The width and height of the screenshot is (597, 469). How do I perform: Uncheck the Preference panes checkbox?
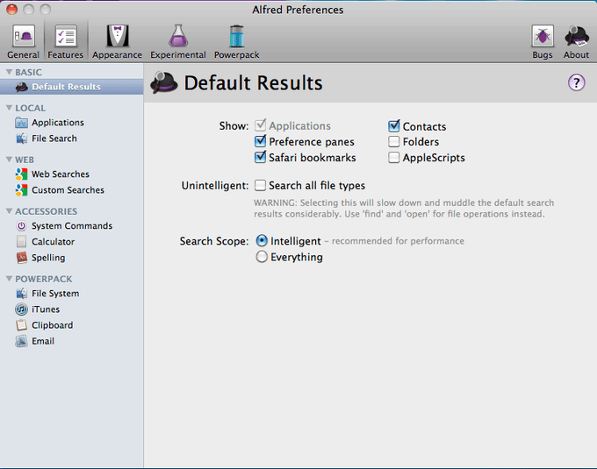[x=261, y=141]
